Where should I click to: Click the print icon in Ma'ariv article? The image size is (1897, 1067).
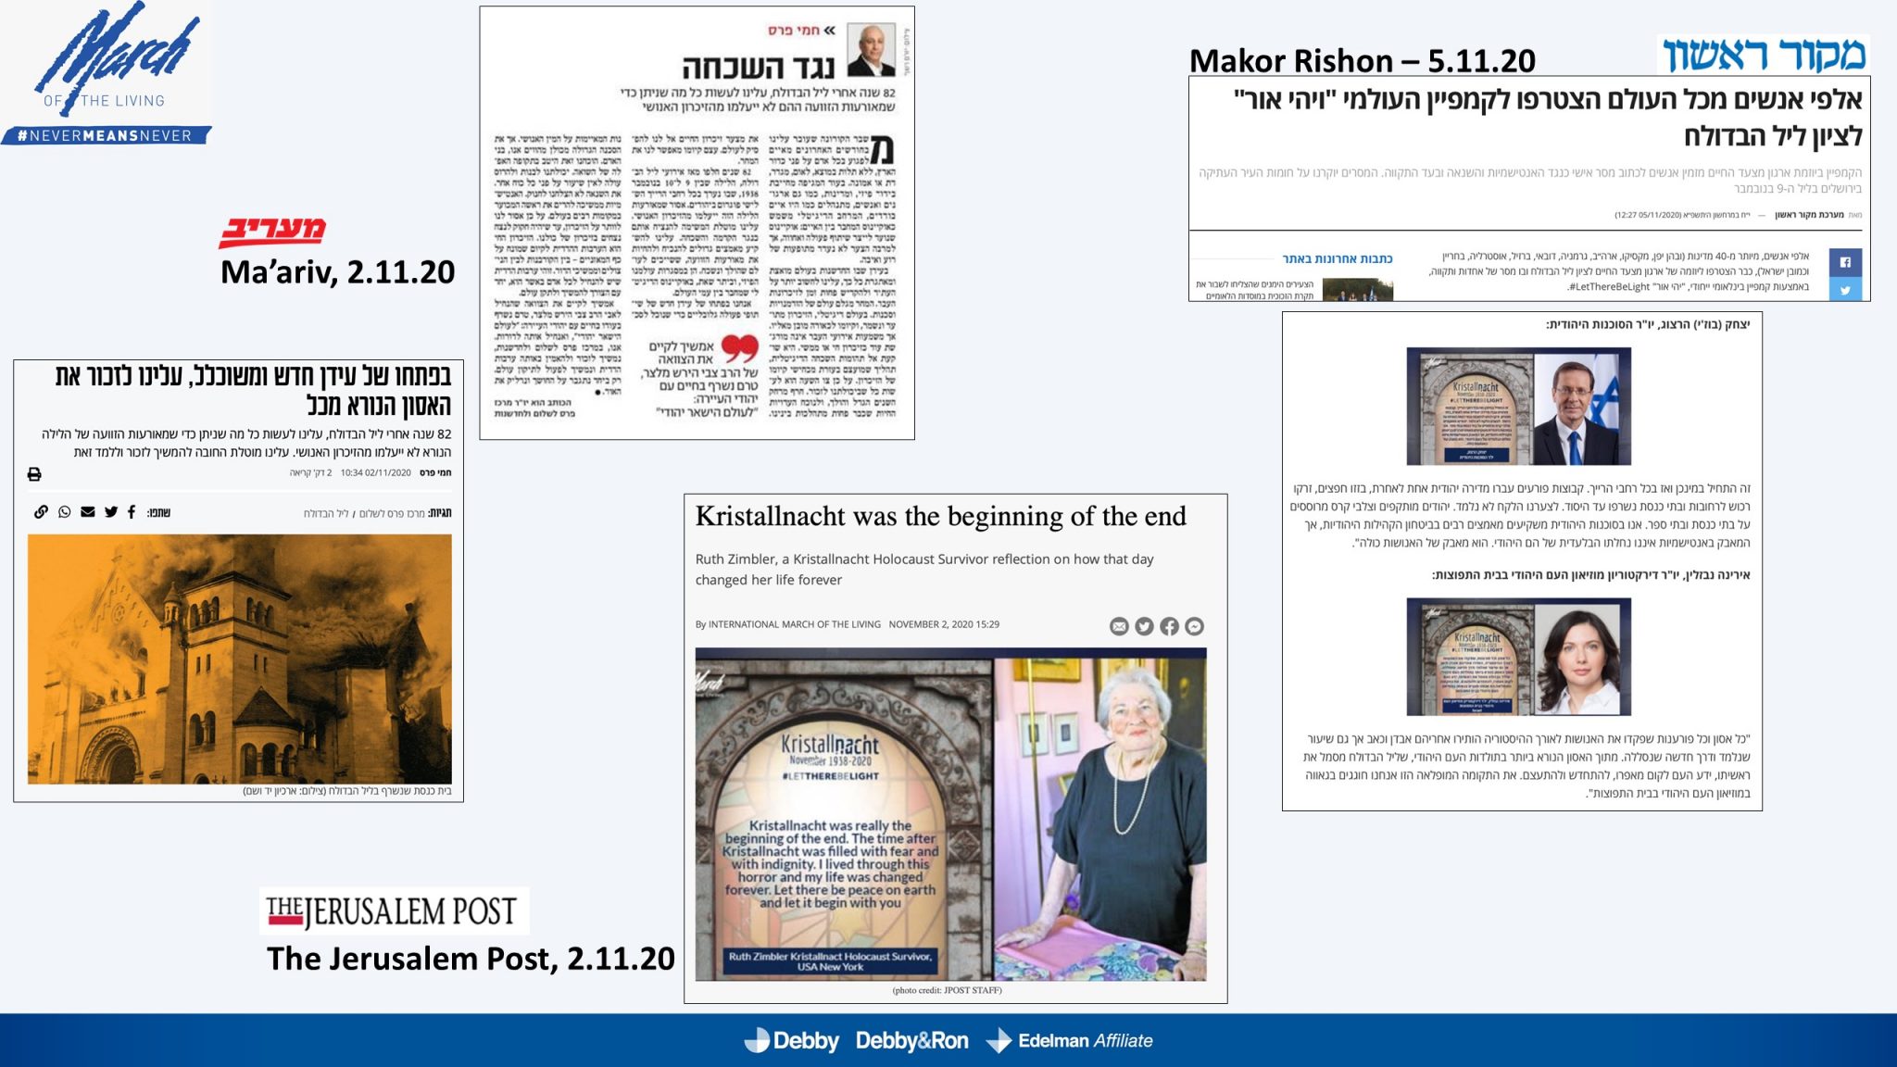click(34, 474)
